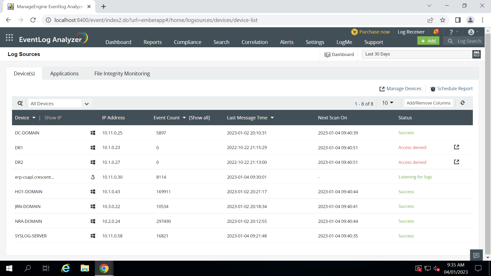
Task: Open the chat feedback icon
Action: (476, 255)
